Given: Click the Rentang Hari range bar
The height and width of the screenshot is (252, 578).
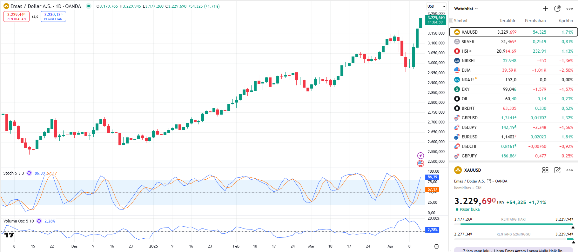Looking at the screenshot, I should click(x=514, y=224).
